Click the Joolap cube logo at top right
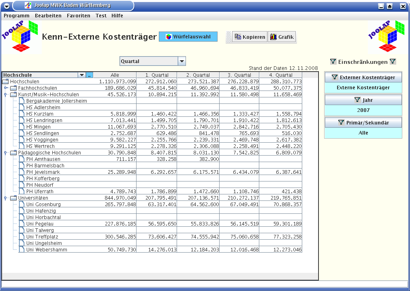Image resolution: width=410 pixels, height=291 pixels. [x=387, y=37]
